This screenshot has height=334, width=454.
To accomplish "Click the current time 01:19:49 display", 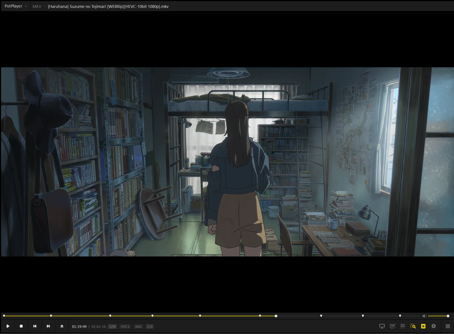I will tap(79, 326).
